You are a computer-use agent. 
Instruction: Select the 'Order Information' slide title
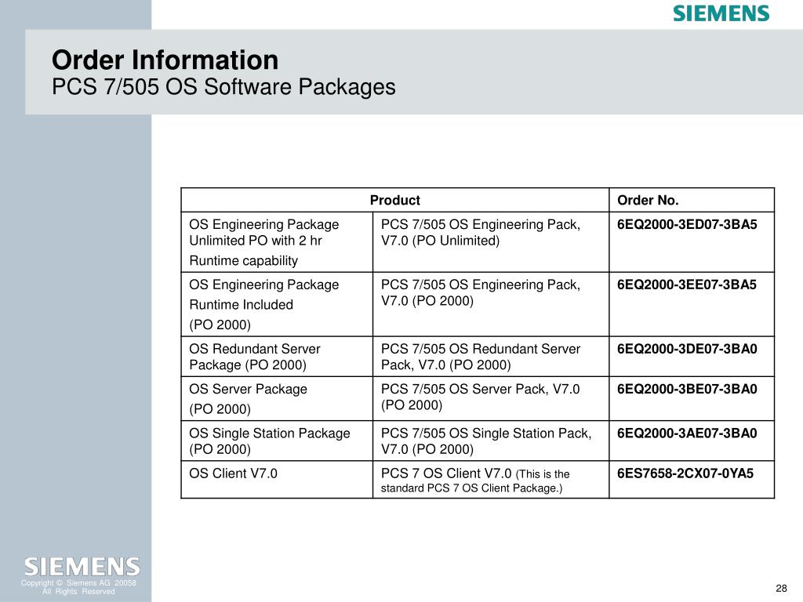tap(165, 60)
